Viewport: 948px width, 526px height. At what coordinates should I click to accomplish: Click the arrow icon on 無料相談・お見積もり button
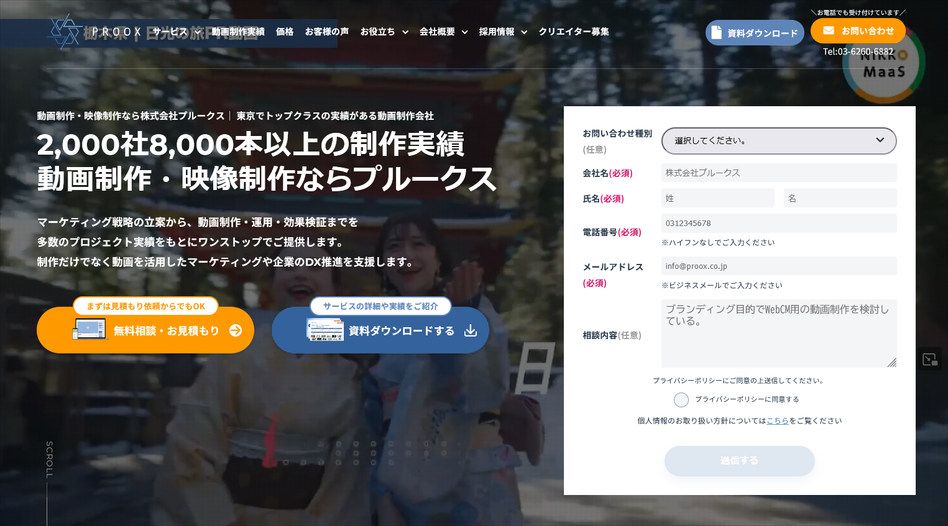(236, 330)
